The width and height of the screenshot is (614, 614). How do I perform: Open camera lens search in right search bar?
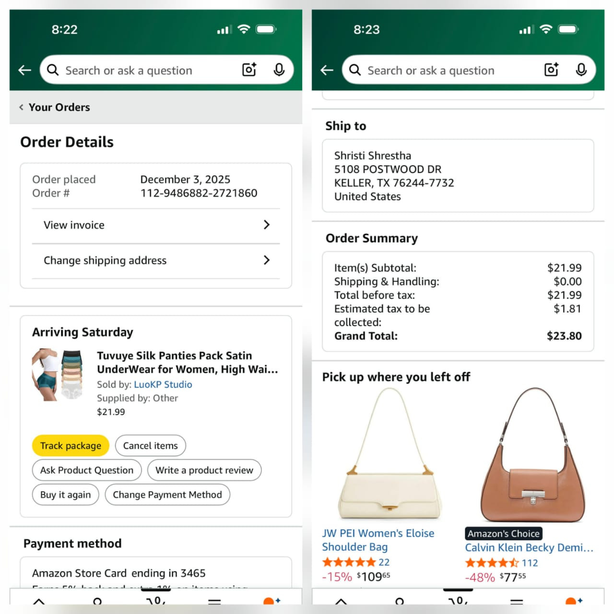point(551,70)
